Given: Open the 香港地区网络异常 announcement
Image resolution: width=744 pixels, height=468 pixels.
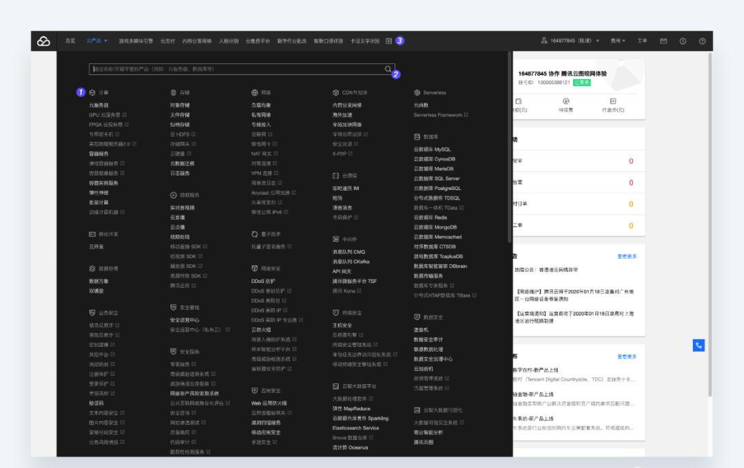Looking at the screenshot, I should [546, 270].
